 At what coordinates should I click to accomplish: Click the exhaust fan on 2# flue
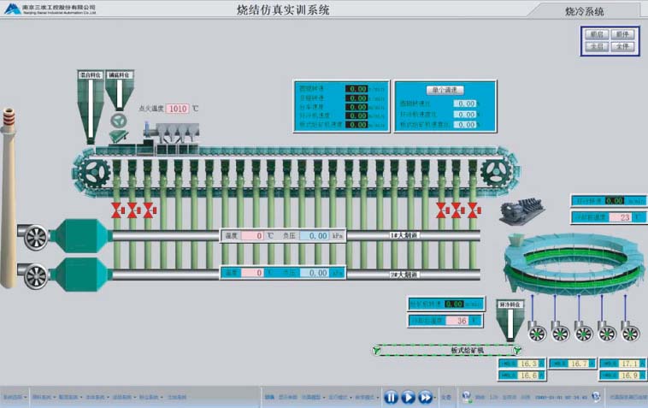36,275
